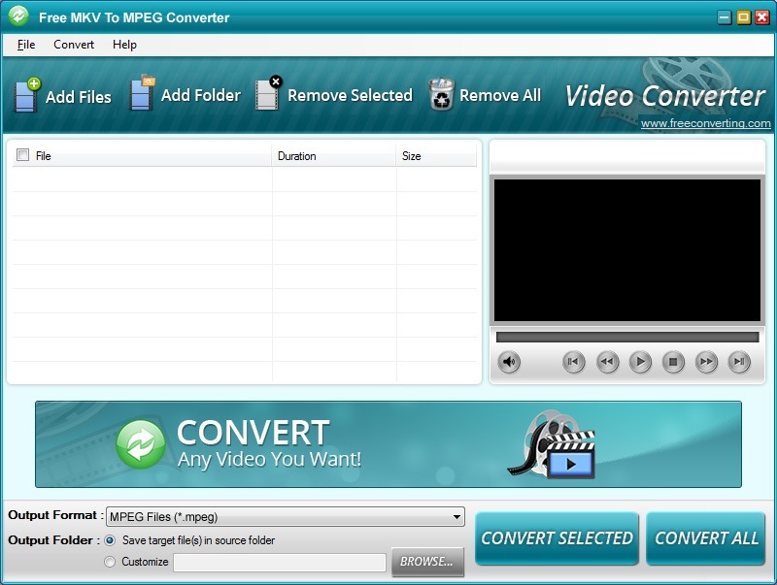Mute the preview player volume

click(510, 362)
